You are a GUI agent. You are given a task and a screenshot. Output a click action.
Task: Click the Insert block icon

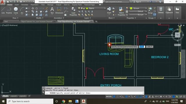(109, 10)
